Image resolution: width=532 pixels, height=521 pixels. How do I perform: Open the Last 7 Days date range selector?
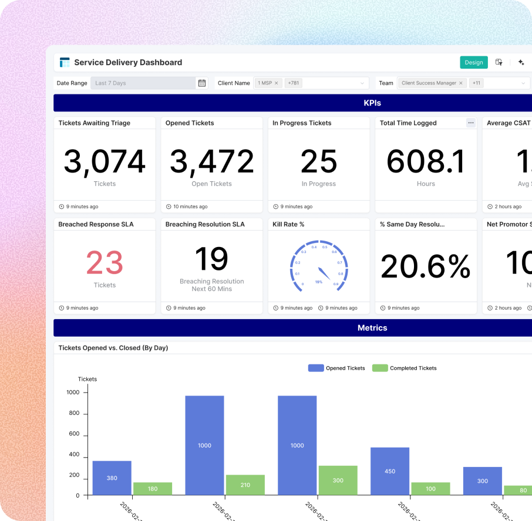[x=141, y=83]
